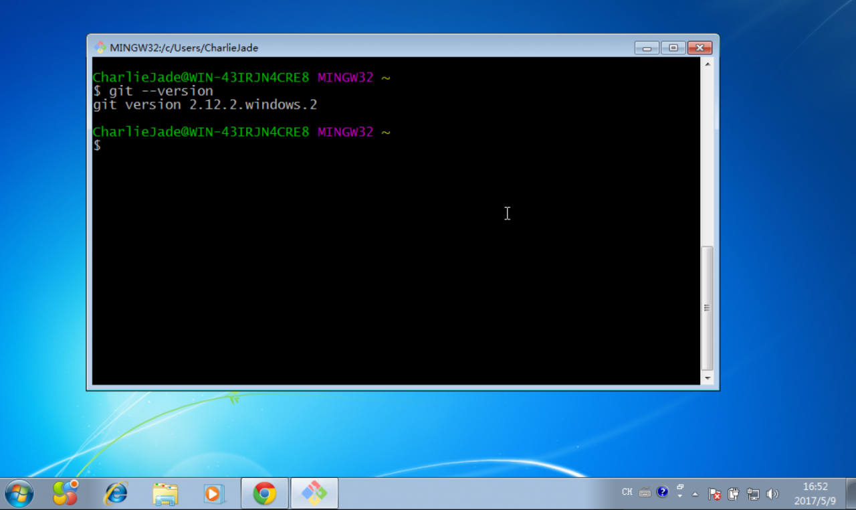This screenshot has height=510, width=856.
Task: Click the first CharlieJade@WIN-43IRJN4CRE8 prompt line
Action: click(x=241, y=78)
